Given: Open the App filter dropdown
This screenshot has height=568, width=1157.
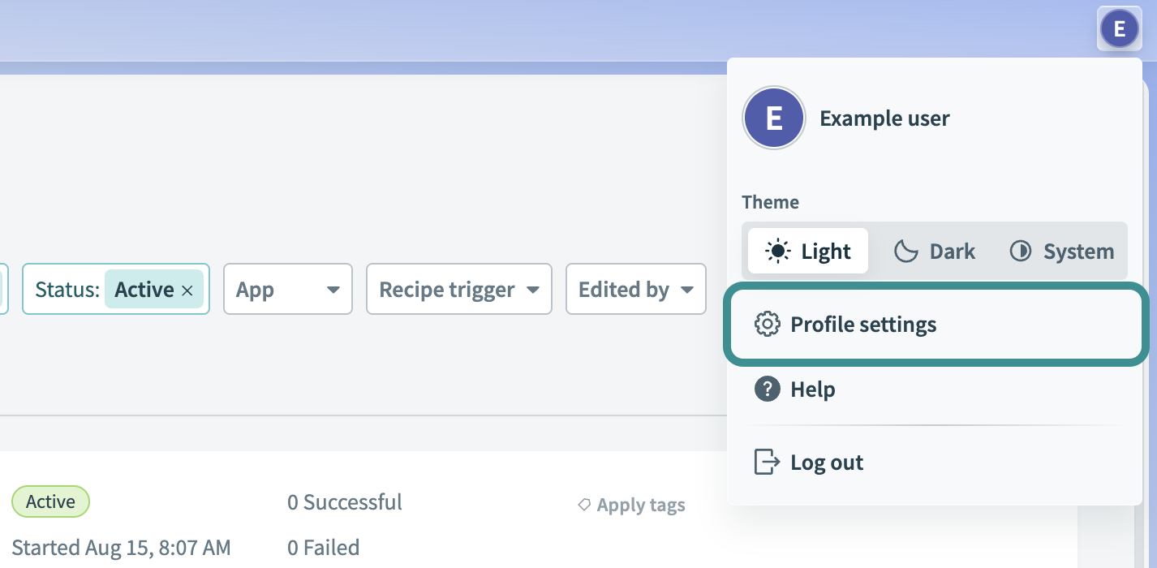Looking at the screenshot, I should [x=288, y=289].
